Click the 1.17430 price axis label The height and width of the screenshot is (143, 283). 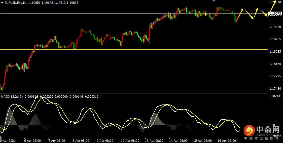pos(275,88)
